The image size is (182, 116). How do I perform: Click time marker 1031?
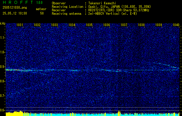click(x=20, y=25)
